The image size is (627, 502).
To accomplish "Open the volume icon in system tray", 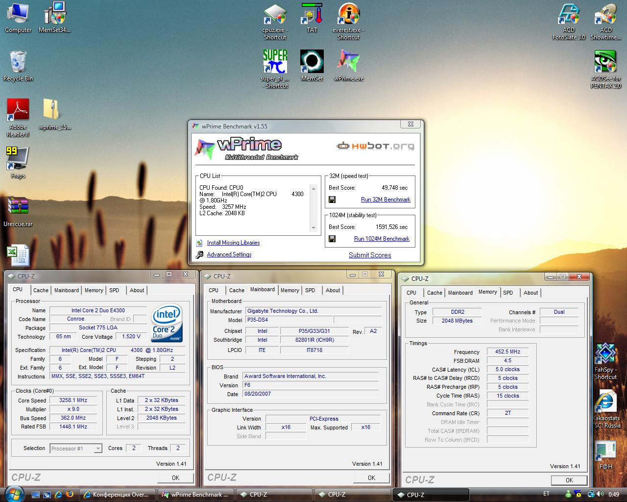I will 600,494.
